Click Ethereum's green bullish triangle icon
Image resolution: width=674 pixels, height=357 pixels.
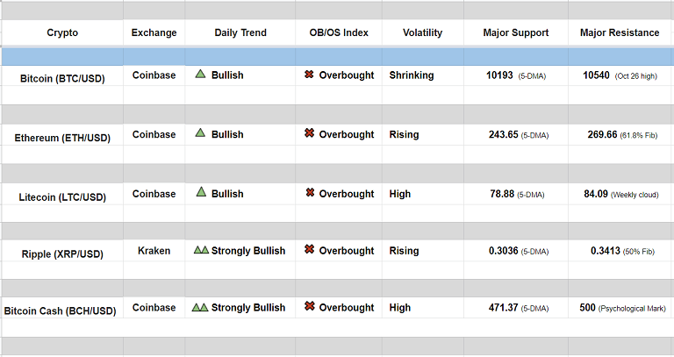tap(200, 133)
